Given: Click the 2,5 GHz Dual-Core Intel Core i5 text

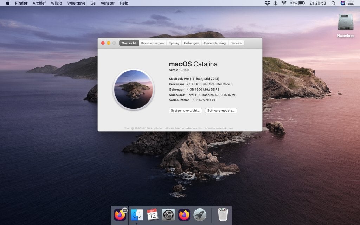Looking at the screenshot, I should click(x=210, y=84).
